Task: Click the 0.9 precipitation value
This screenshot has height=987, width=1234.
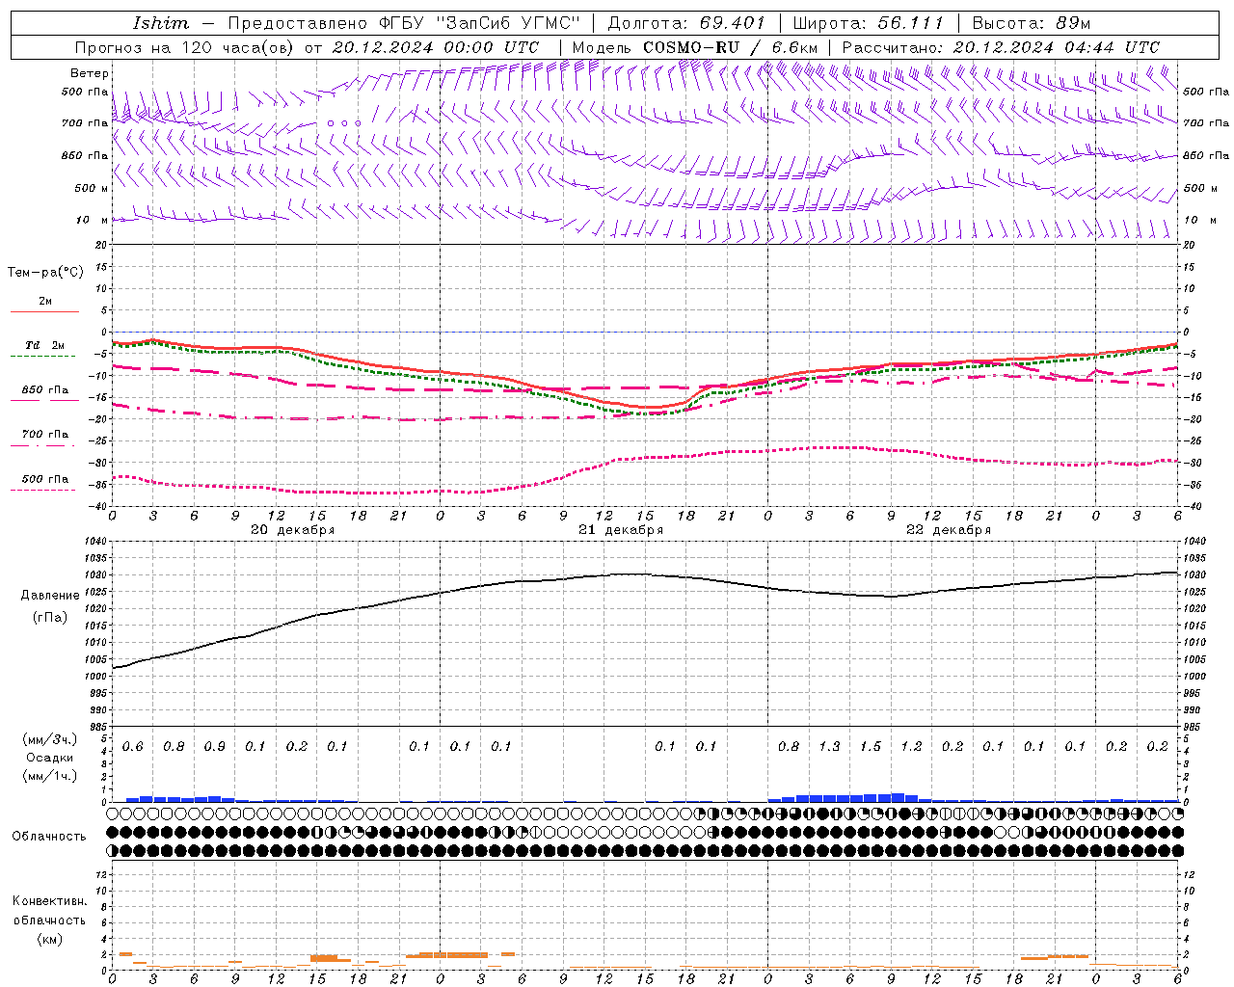Action: (x=215, y=747)
